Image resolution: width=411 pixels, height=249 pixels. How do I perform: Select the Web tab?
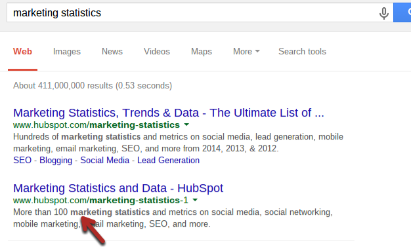[x=22, y=52]
